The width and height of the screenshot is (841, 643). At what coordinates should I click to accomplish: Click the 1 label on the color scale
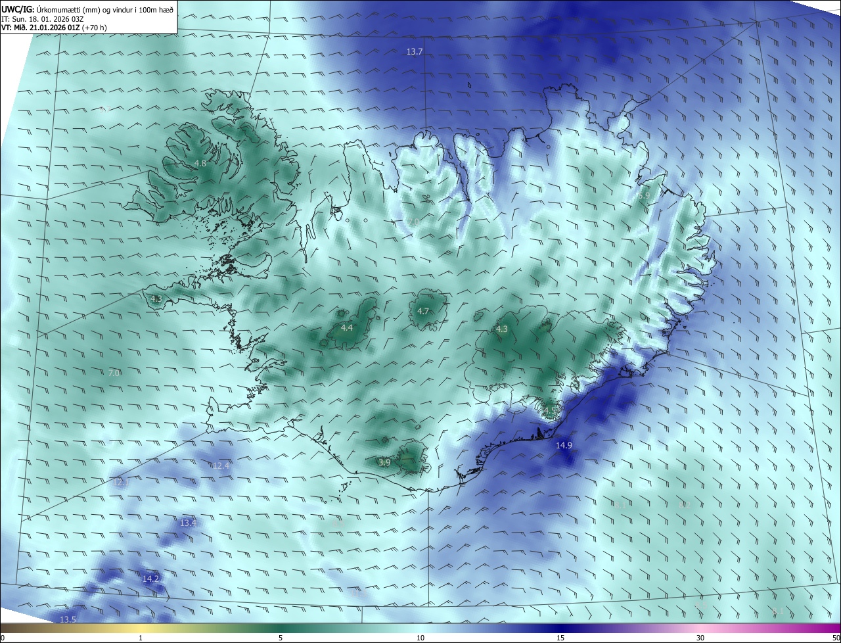141,638
